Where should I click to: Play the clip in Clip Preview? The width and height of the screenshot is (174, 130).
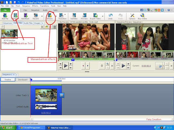(x=66, y=66)
